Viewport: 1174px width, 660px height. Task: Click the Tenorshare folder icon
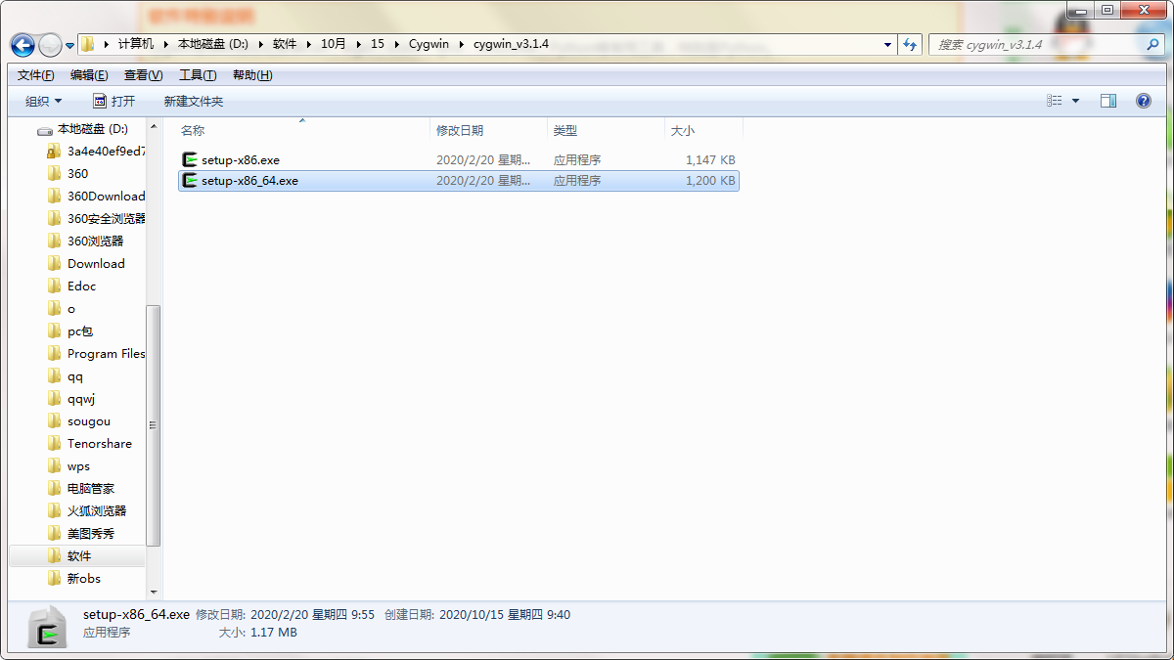[55, 443]
